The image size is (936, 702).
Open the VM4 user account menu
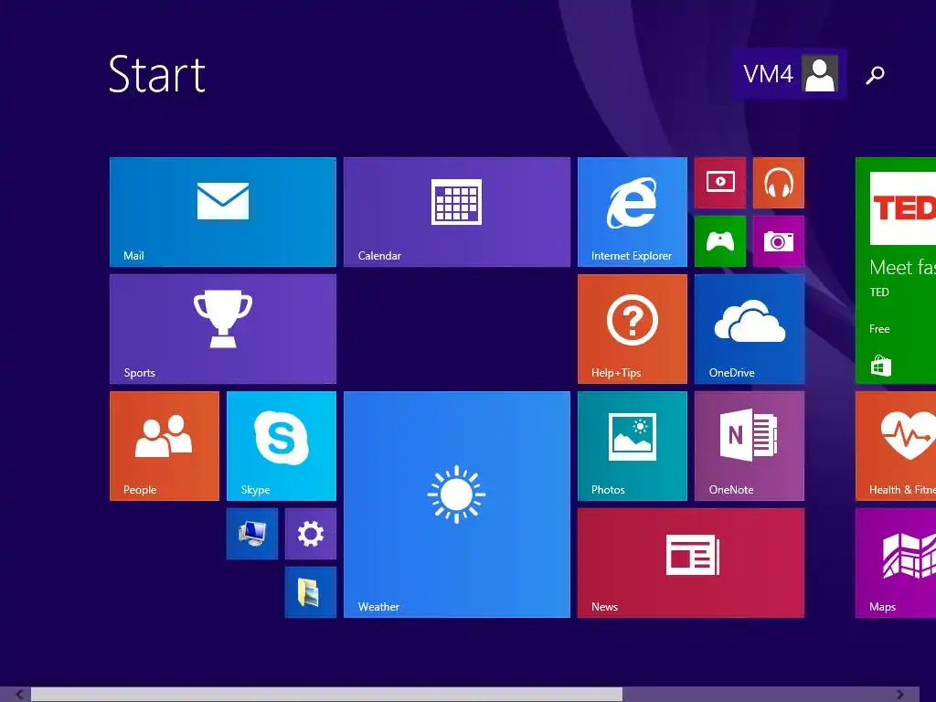point(789,74)
